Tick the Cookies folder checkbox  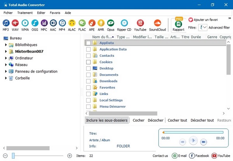click(89, 62)
